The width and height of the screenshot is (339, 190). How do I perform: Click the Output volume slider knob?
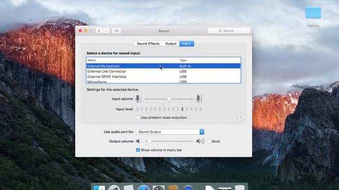point(149,141)
